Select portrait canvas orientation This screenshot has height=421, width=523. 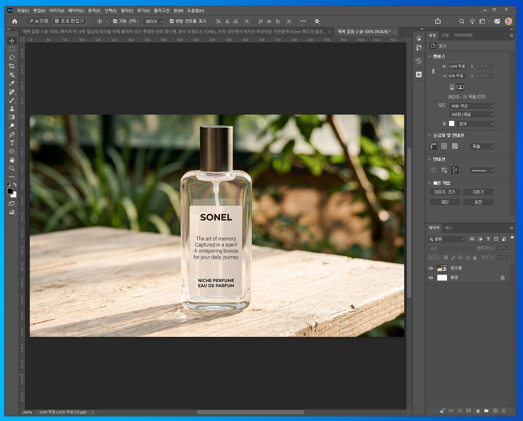click(x=452, y=87)
